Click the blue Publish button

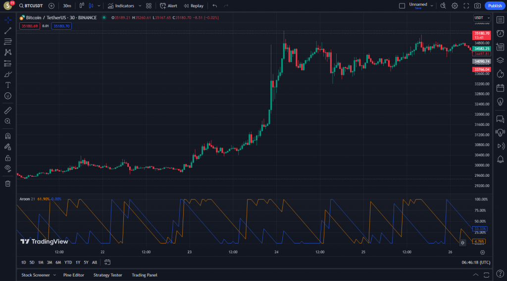(x=494, y=6)
